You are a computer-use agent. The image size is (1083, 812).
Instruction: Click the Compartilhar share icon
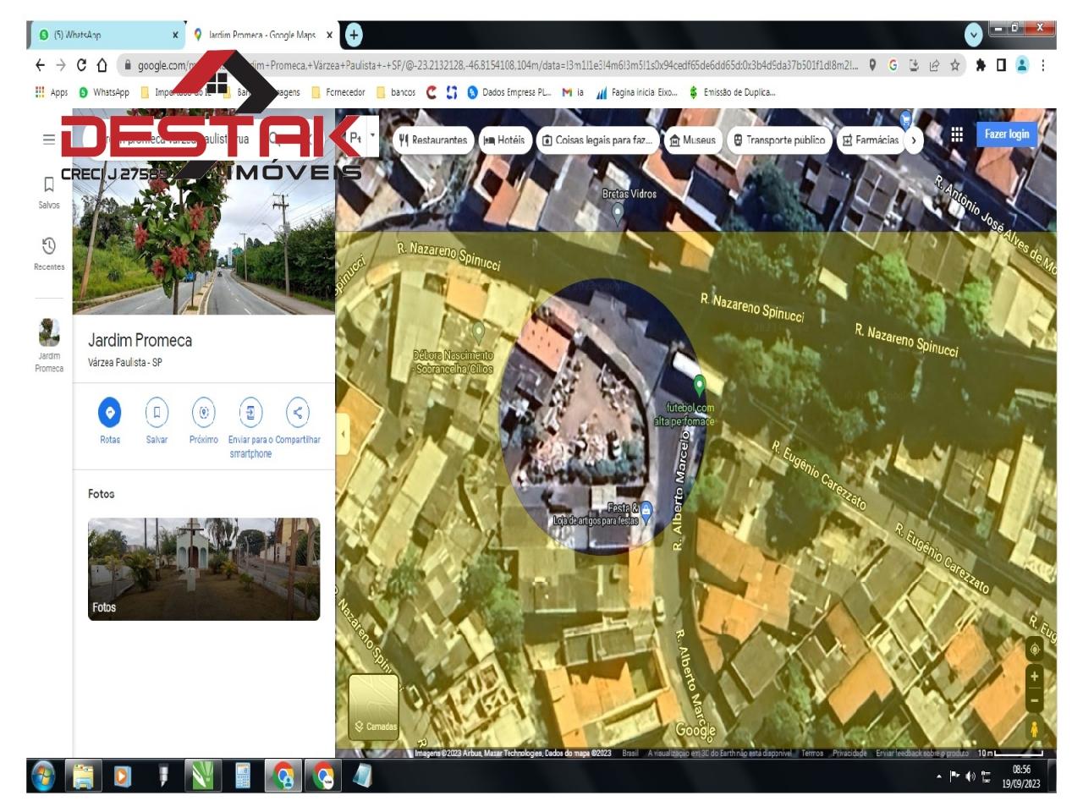click(297, 413)
